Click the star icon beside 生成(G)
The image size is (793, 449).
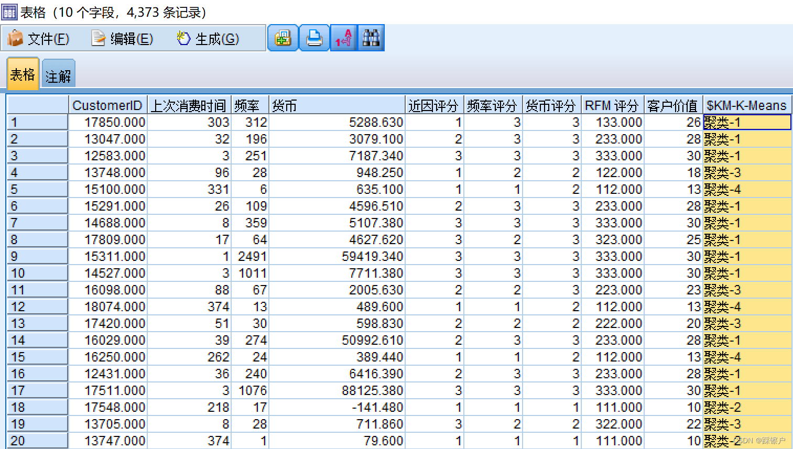click(x=182, y=38)
